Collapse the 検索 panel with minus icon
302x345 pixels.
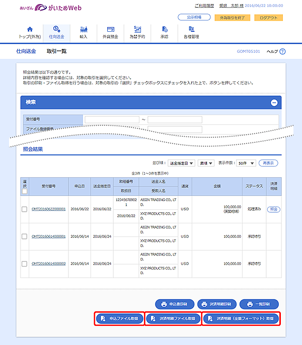[274, 103]
